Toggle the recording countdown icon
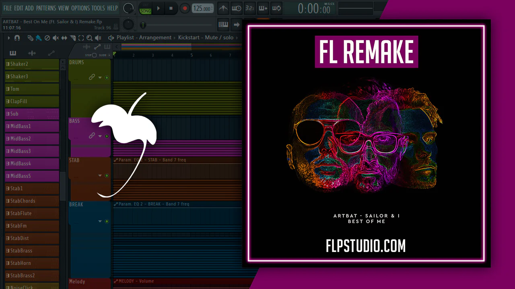The width and height of the screenshot is (515, 289). point(250,8)
